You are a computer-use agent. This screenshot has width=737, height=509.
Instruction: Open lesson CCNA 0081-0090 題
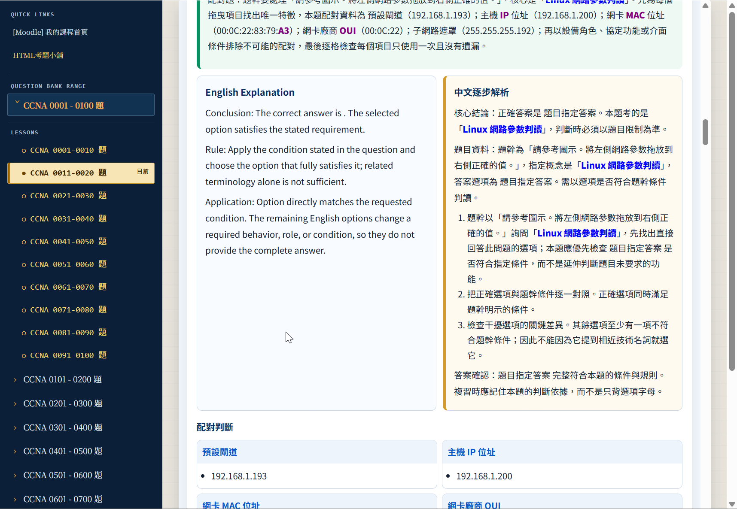(68, 333)
